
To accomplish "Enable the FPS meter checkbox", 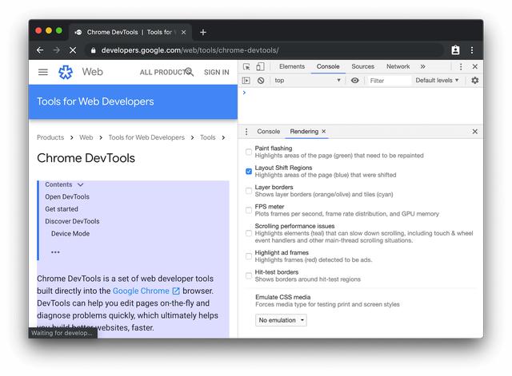I will point(249,210).
